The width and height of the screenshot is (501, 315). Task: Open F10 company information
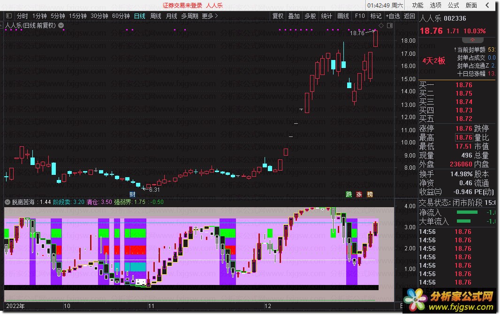(360, 15)
